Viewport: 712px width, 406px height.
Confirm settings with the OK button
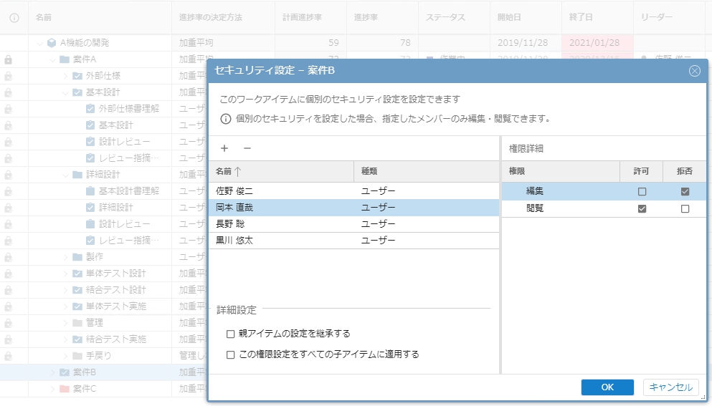tap(607, 387)
